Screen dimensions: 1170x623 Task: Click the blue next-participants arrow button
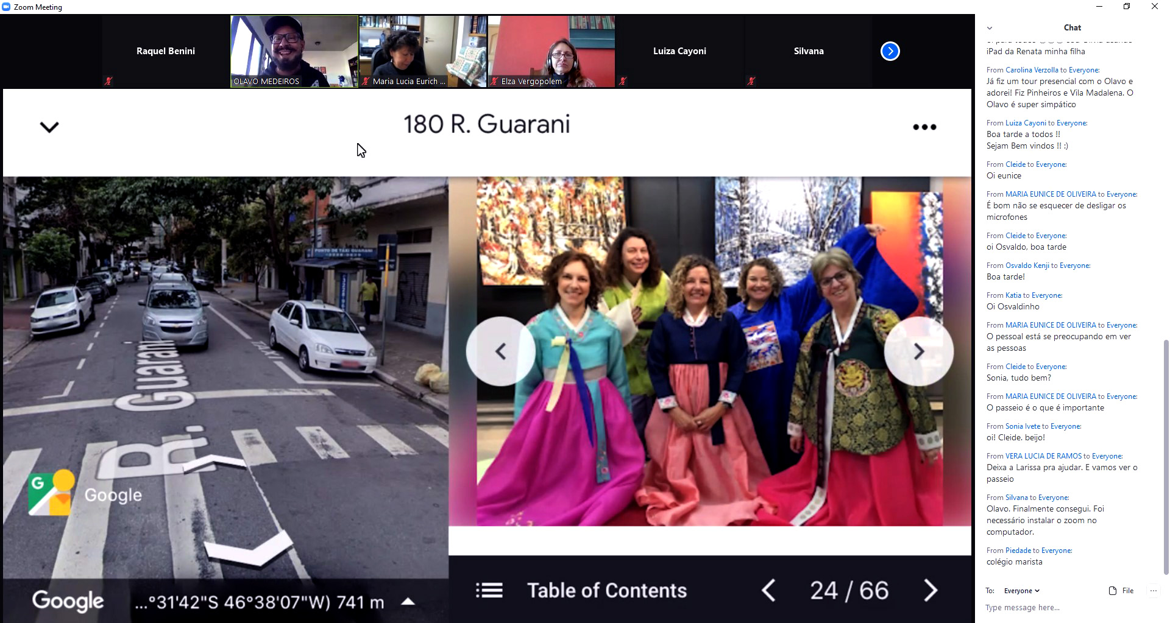890,51
